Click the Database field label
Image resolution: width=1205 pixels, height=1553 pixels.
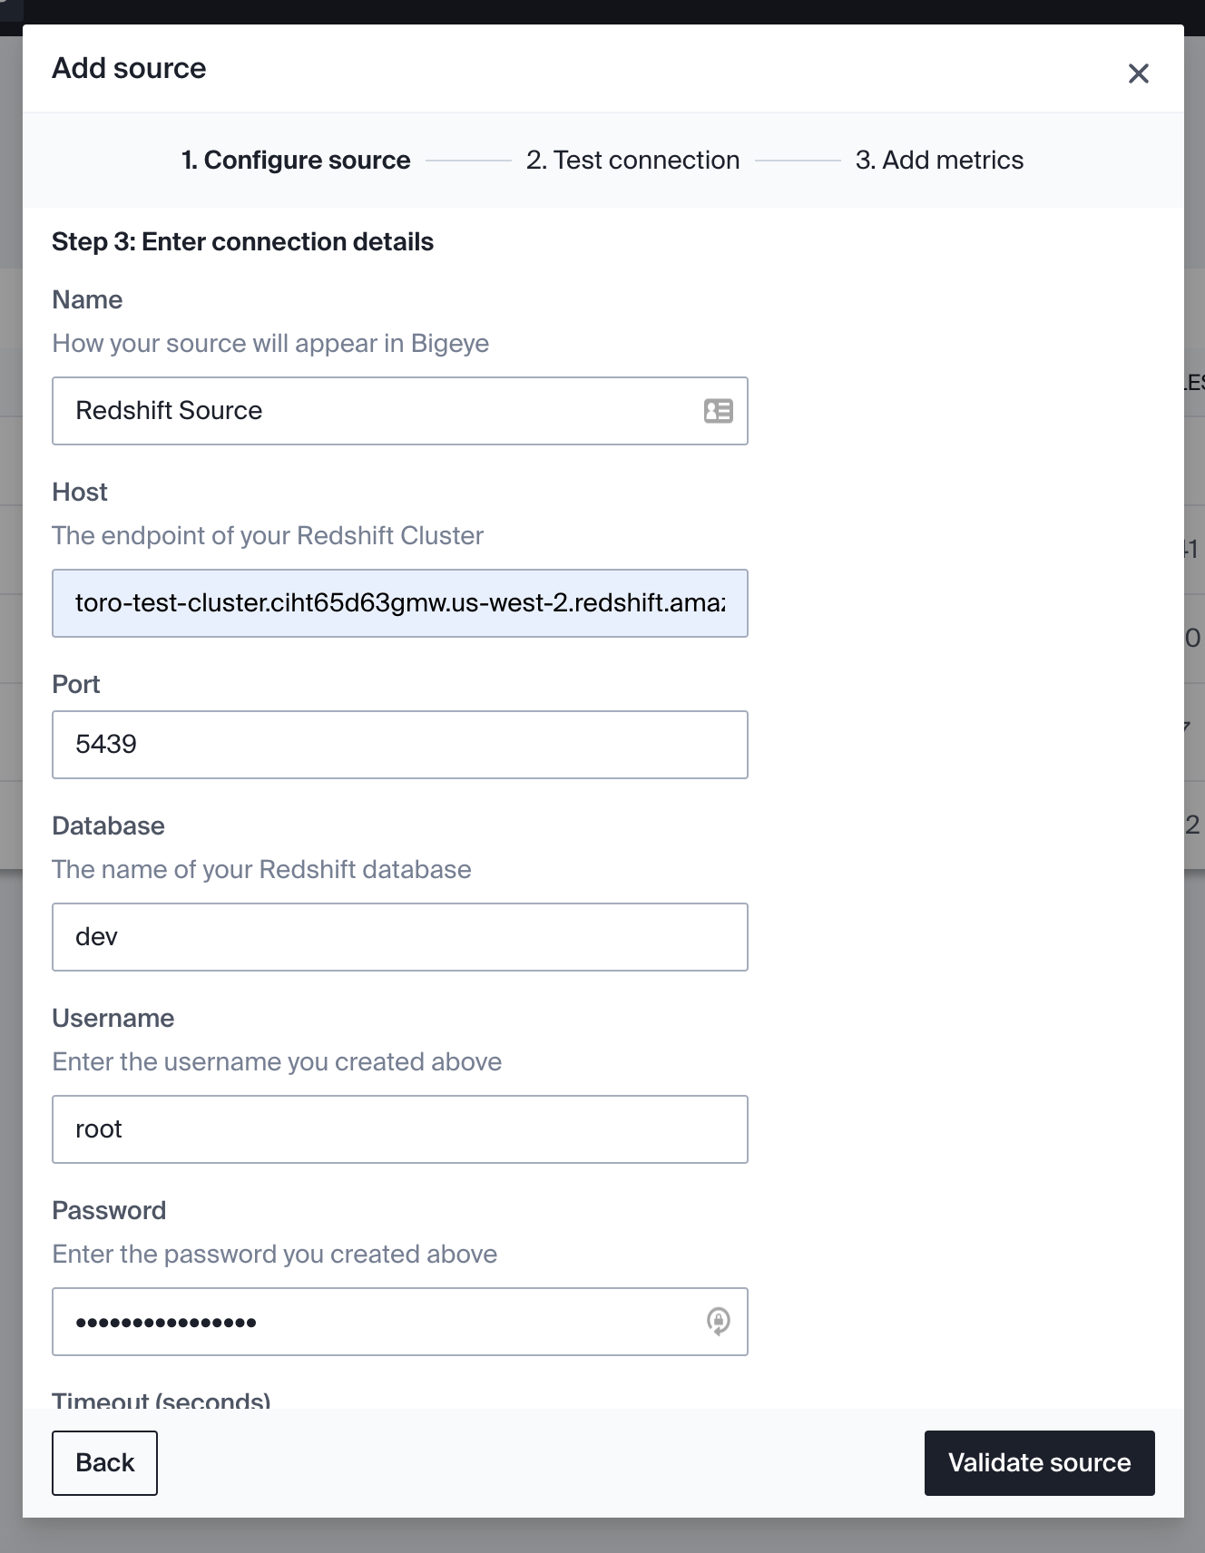tap(108, 826)
